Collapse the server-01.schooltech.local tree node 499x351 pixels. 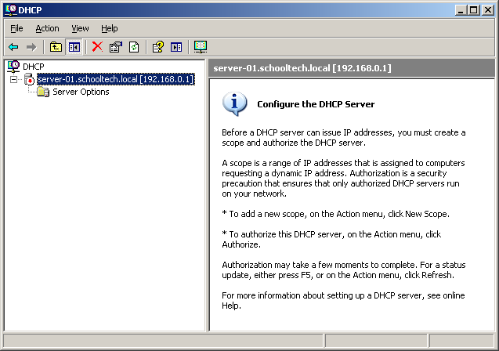click(x=13, y=80)
